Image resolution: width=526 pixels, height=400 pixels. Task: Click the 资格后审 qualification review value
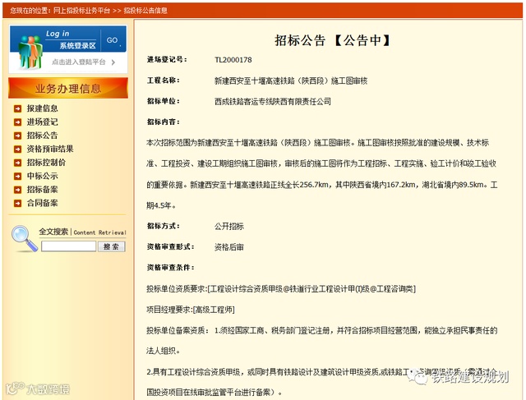pyautogui.click(x=229, y=247)
